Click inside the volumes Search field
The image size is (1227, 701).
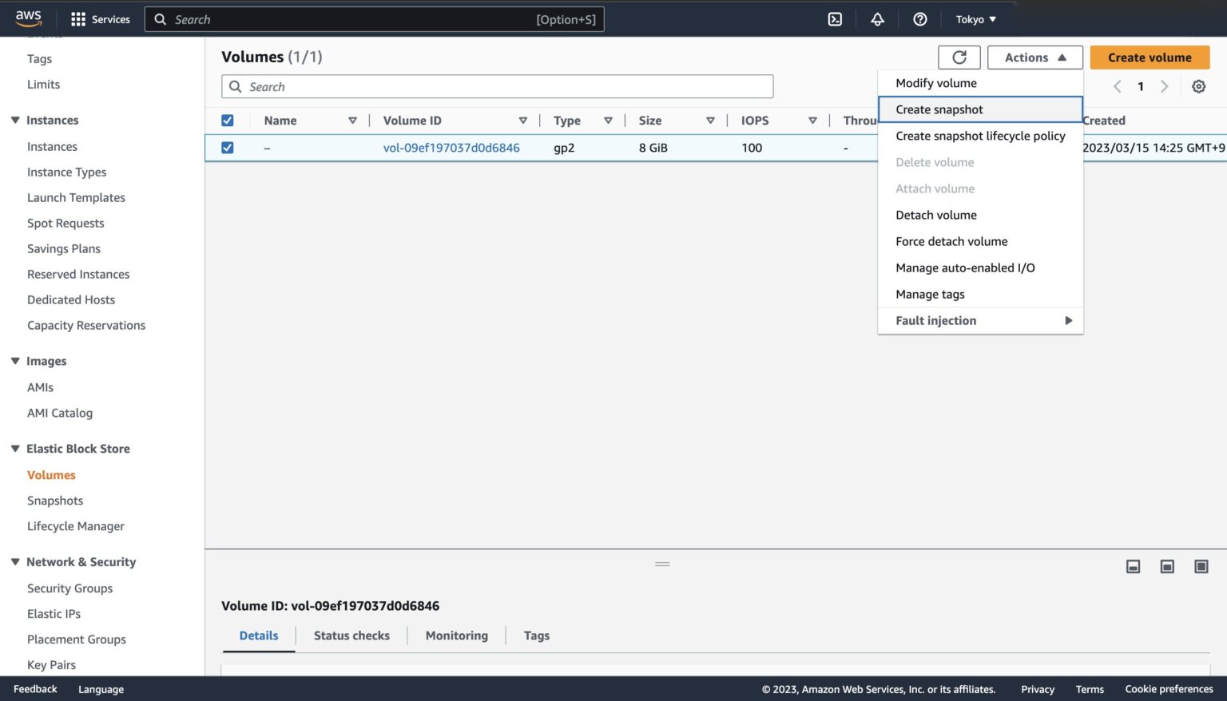click(x=497, y=86)
